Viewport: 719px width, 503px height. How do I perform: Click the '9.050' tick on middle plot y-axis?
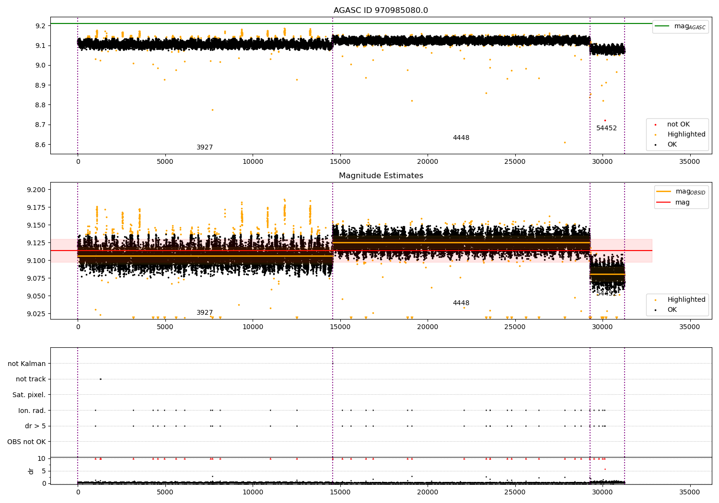coord(36,296)
